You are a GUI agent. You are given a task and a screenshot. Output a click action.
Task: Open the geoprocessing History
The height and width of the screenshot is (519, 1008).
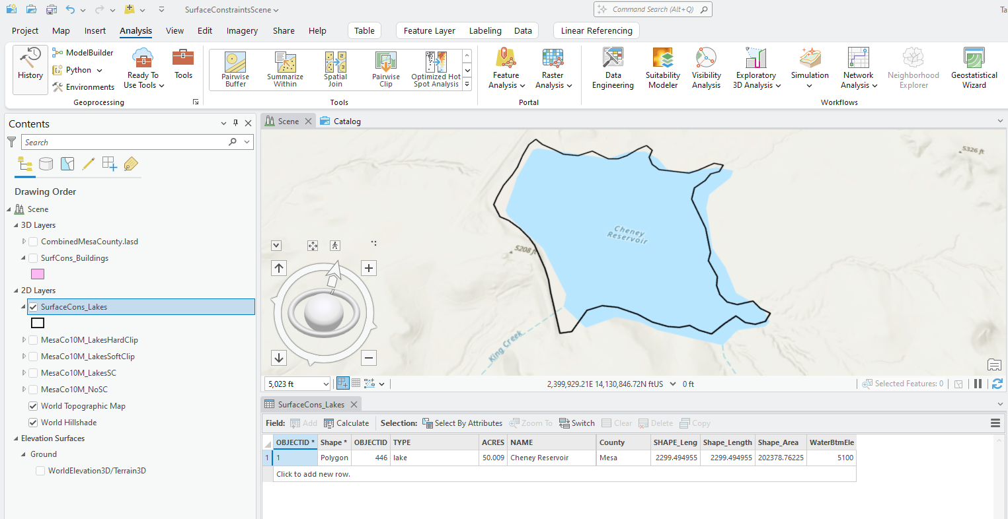[x=30, y=68]
